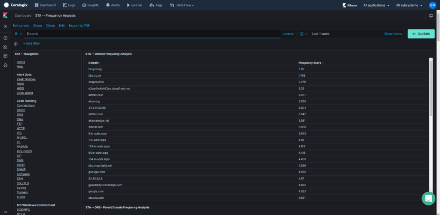Open Zeek Notices link
The image size is (440, 215).
(26, 79)
